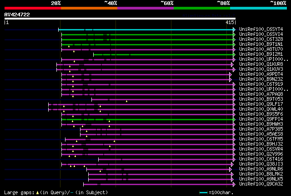Viewport: 291px width, 196px height.
Task: Open hit UniRef100_C6T3Z8
Action: click(261, 39)
